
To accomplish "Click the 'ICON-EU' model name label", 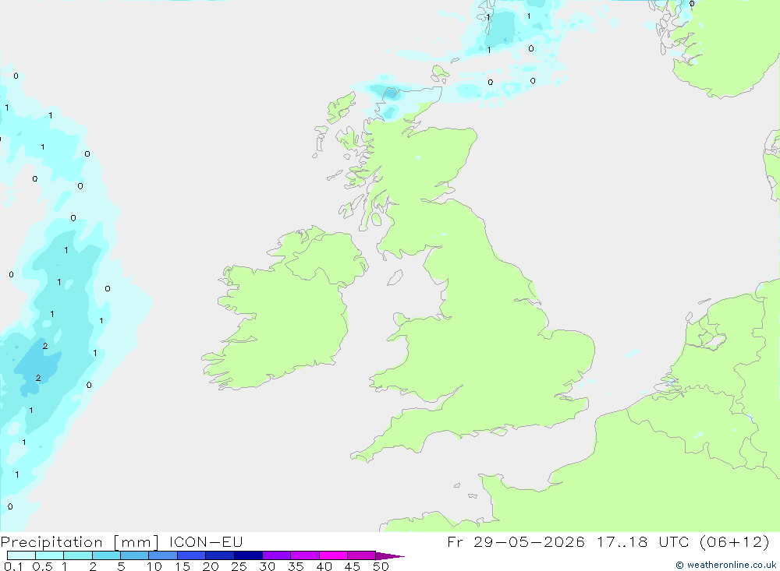I will 206,541.
